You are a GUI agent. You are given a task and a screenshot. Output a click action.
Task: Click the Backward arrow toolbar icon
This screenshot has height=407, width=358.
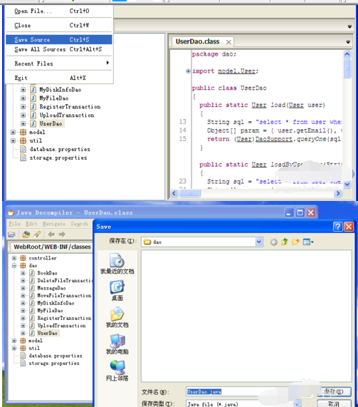51,235
